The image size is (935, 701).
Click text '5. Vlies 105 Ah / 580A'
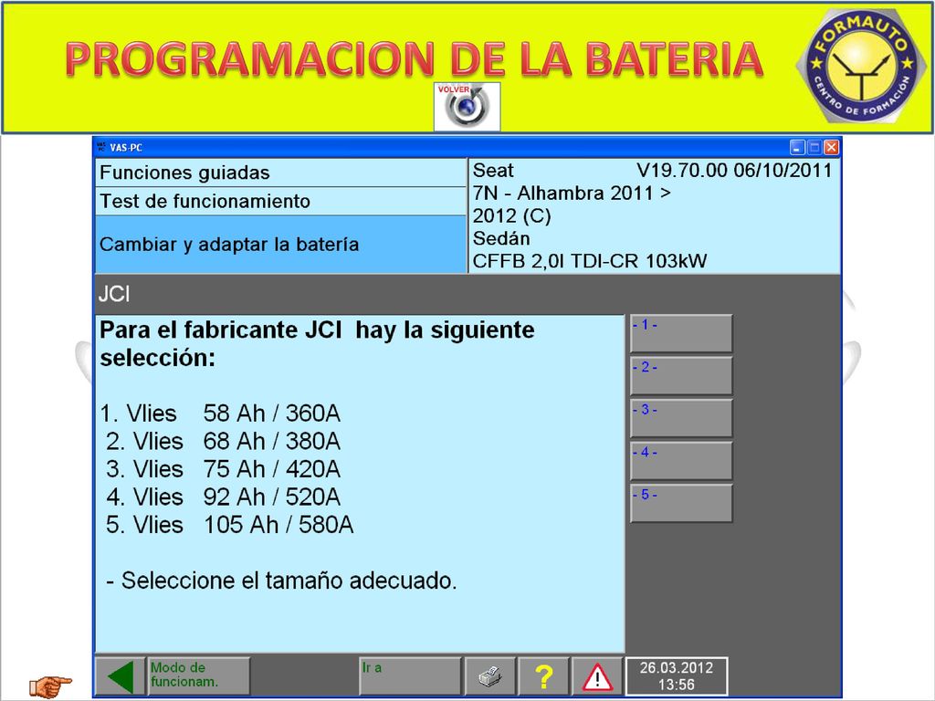point(229,525)
